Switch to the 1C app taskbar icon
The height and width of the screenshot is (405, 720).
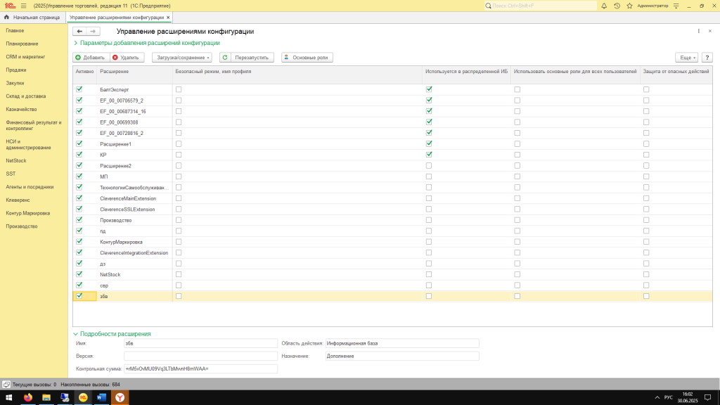[83, 398]
